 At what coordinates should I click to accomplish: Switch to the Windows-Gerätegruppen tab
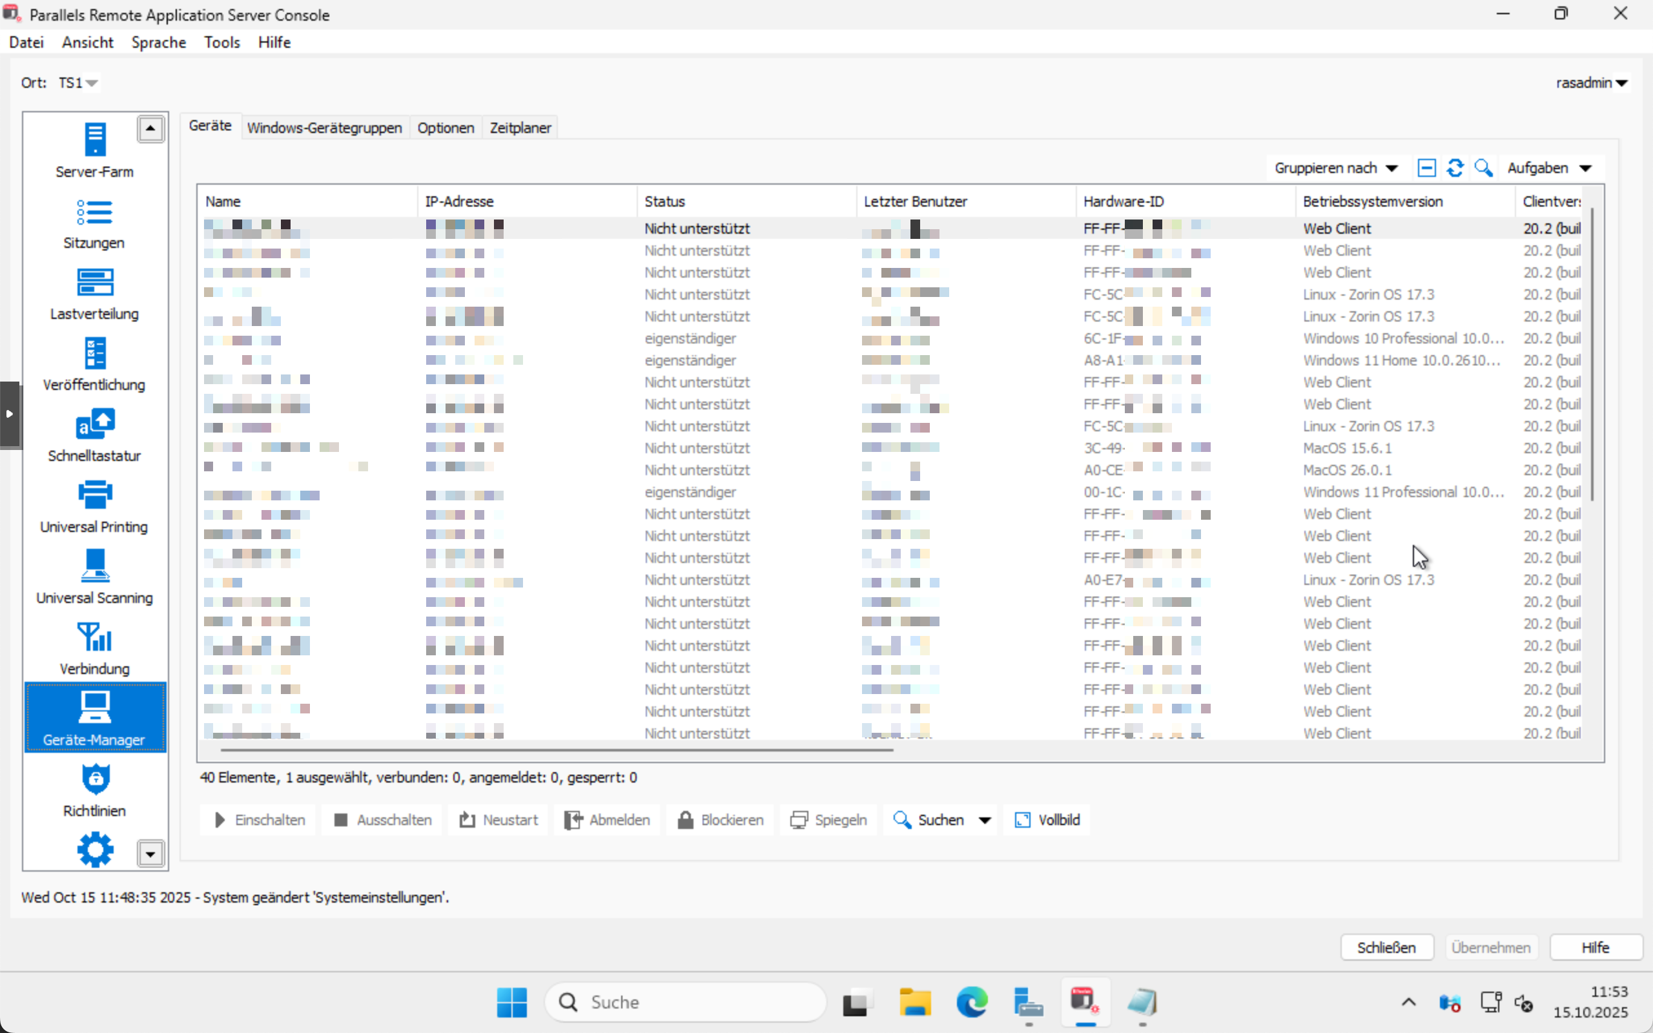tap(324, 128)
